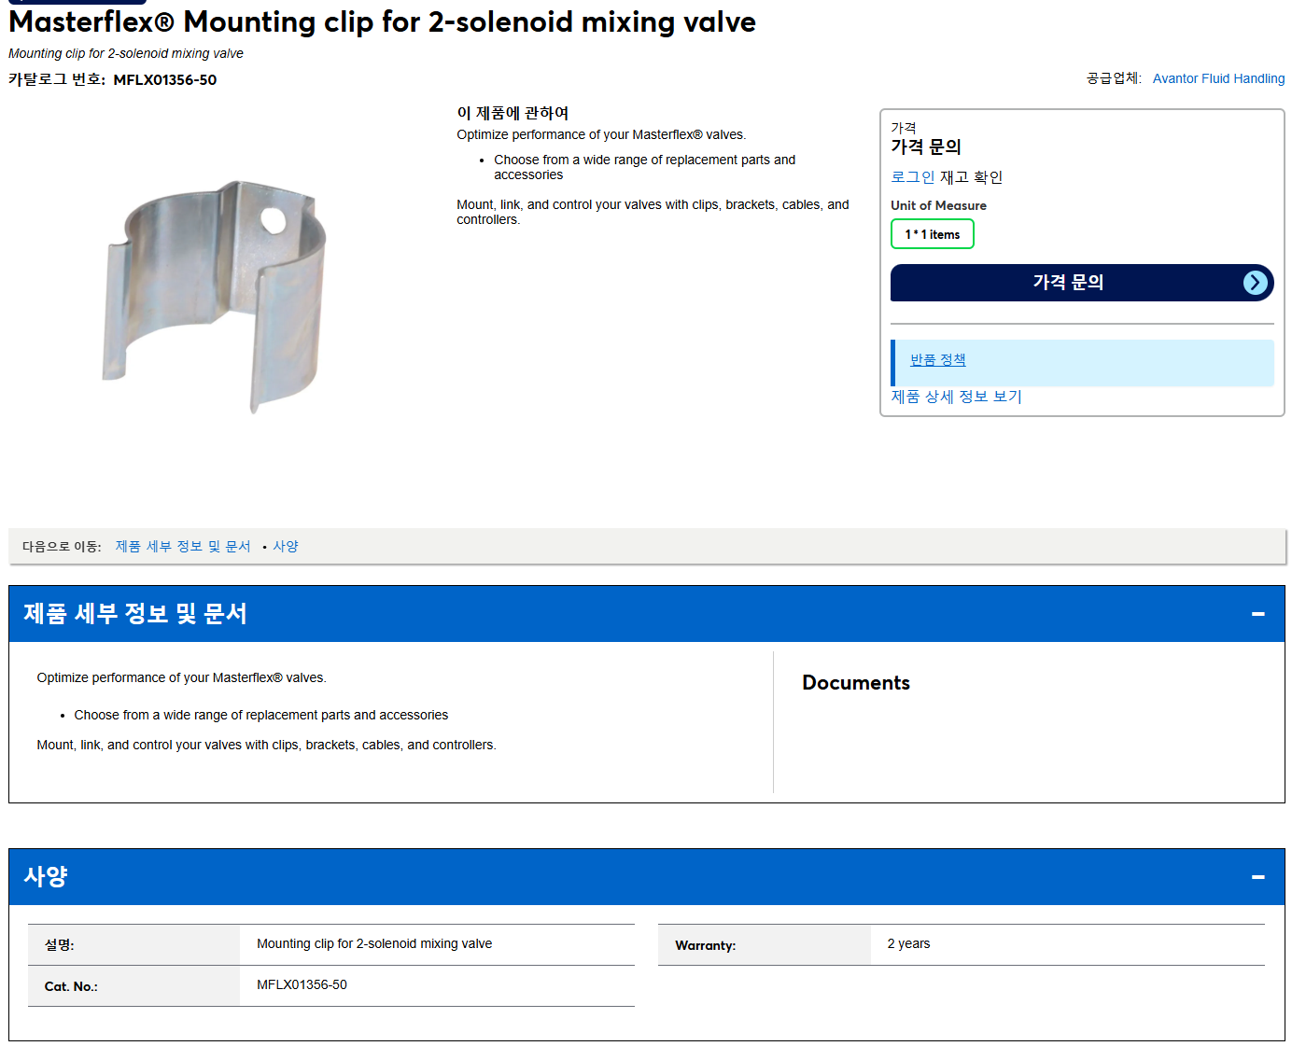
Task: Click the catalog number MFLX01356-50 at top
Action: pos(165,80)
